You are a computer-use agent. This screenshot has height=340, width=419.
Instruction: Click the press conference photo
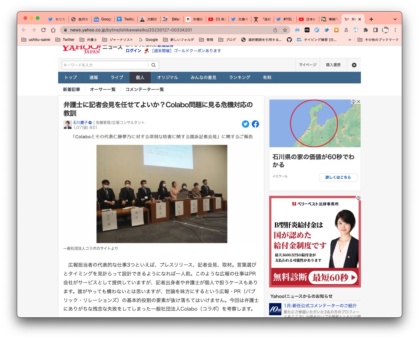(x=162, y=194)
